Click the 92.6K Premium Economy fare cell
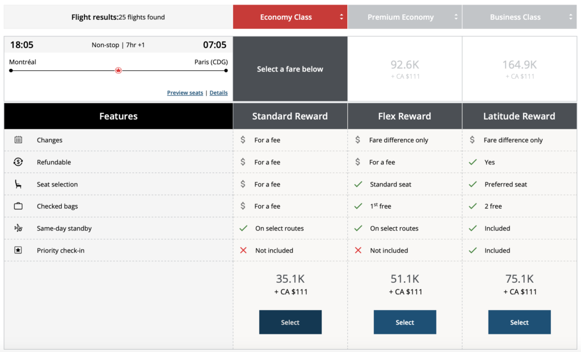The height and width of the screenshot is (352, 581). tap(405, 69)
